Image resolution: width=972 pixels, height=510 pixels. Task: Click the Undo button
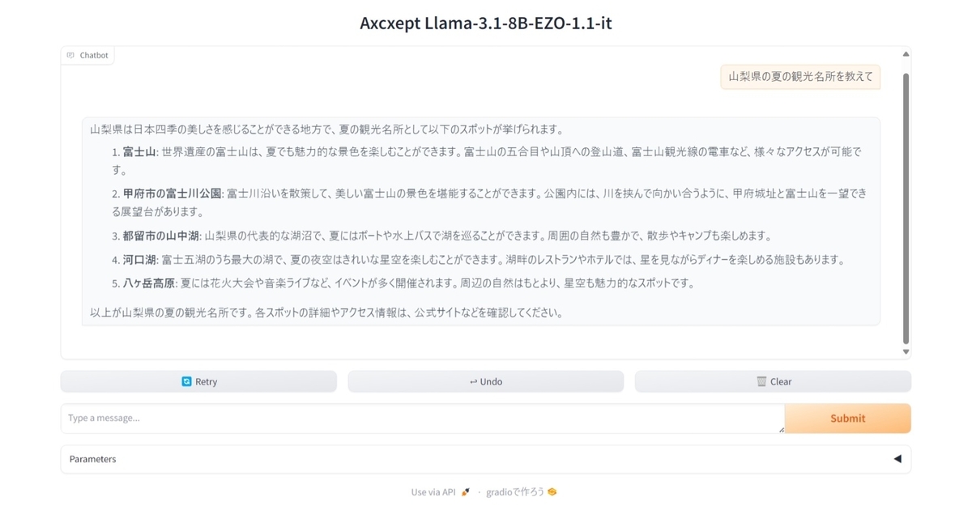(486, 381)
